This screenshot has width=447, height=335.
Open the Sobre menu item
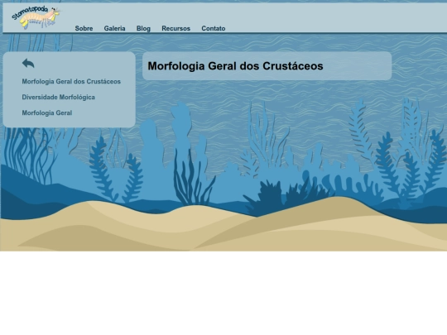pos(84,28)
